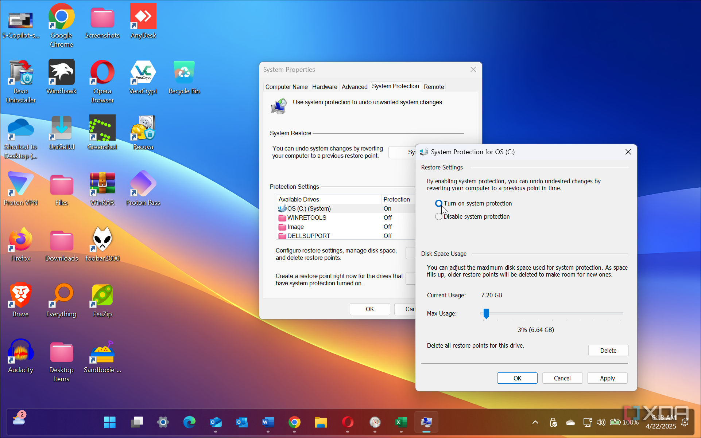Switch to the Hardware tab
Viewport: 701px width, 438px height.
coord(325,87)
